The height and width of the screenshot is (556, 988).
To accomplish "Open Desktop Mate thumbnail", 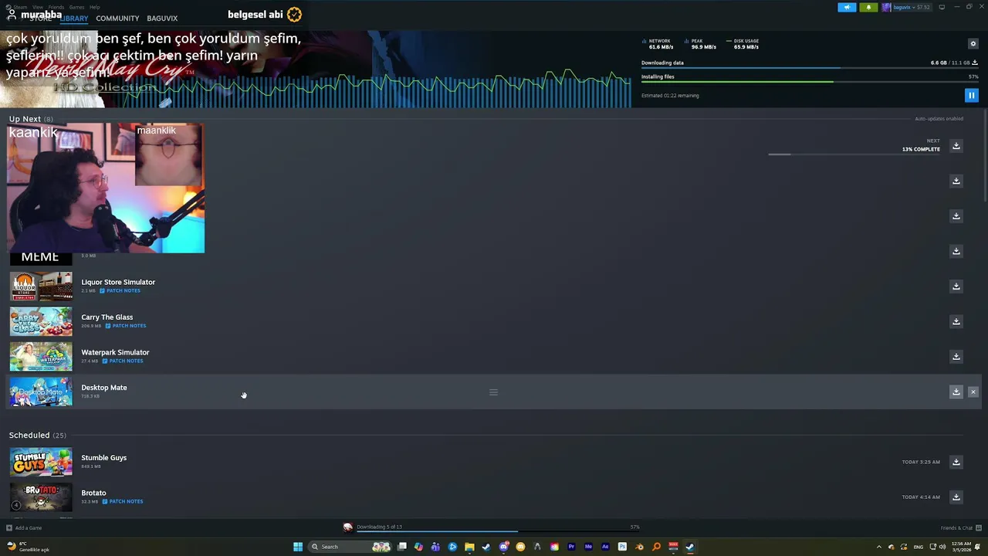I will [x=41, y=392].
